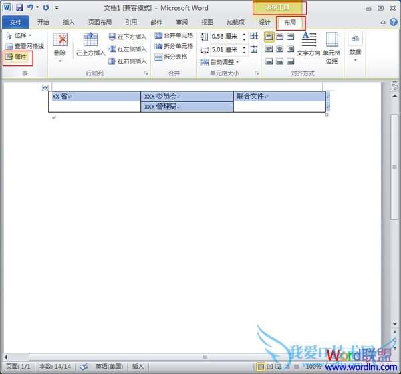Decrease column width with down stepper
The height and width of the screenshot is (374, 401).
244,52
